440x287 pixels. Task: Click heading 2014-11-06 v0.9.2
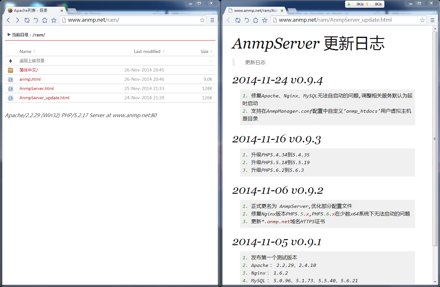tap(278, 191)
